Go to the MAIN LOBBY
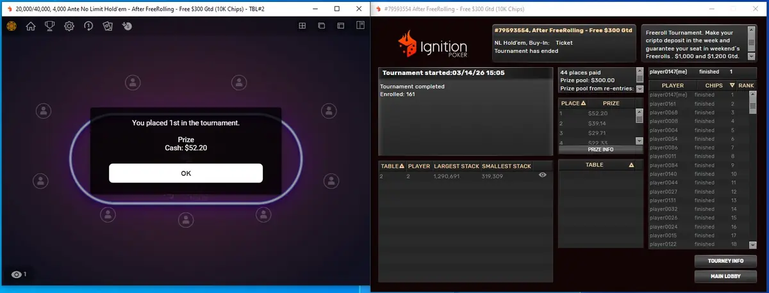The width and height of the screenshot is (769, 293). tap(725, 276)
